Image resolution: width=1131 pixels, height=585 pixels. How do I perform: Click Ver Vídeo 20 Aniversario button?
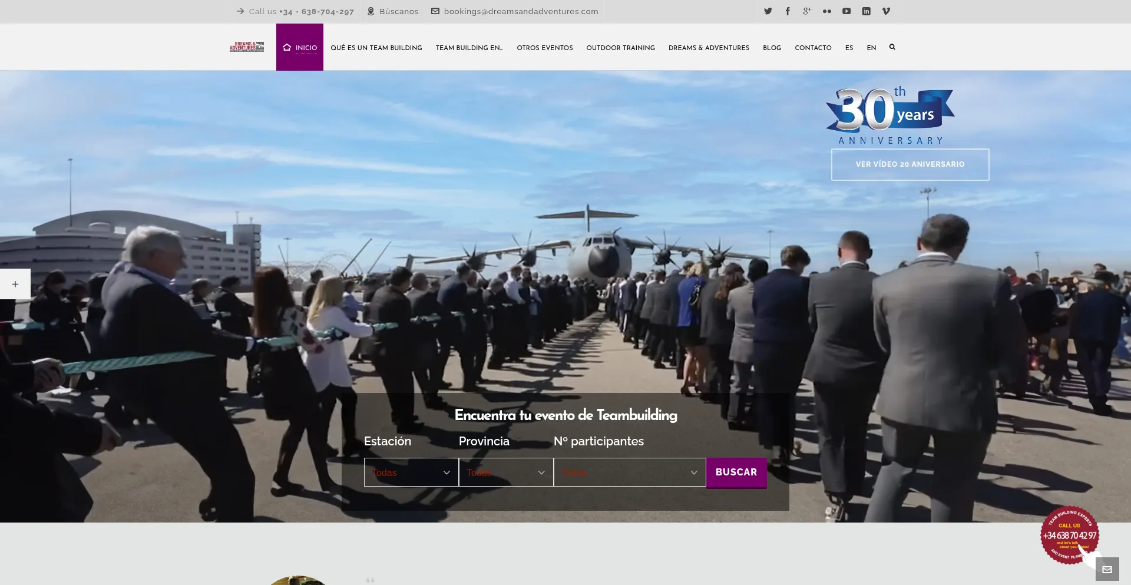[910, 164]
